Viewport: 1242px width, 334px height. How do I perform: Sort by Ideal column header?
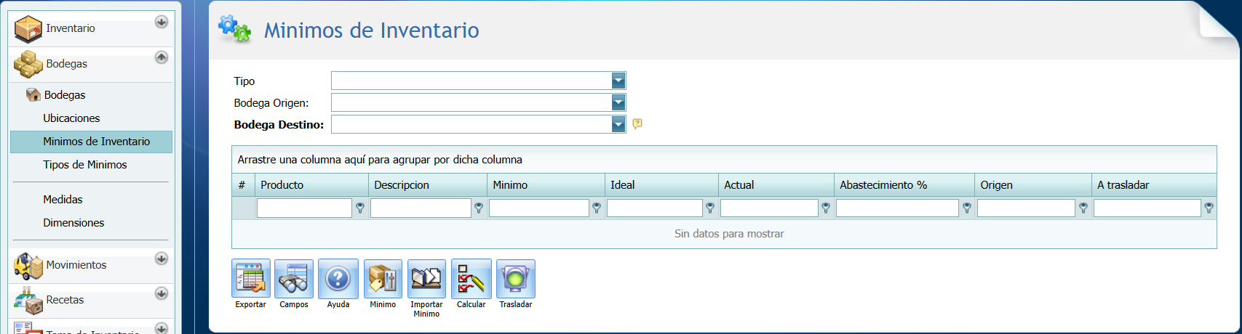(x=661, y=184)
